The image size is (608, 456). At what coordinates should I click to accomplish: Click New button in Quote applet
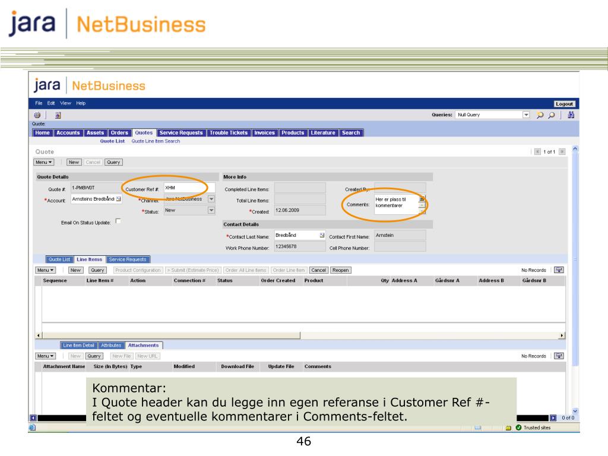click(74, 162)
